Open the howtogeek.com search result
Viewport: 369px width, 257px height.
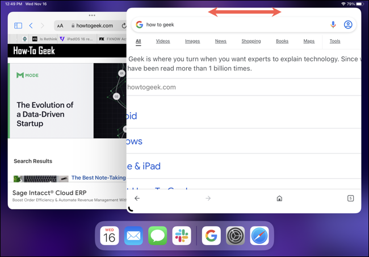coord(152,87)
